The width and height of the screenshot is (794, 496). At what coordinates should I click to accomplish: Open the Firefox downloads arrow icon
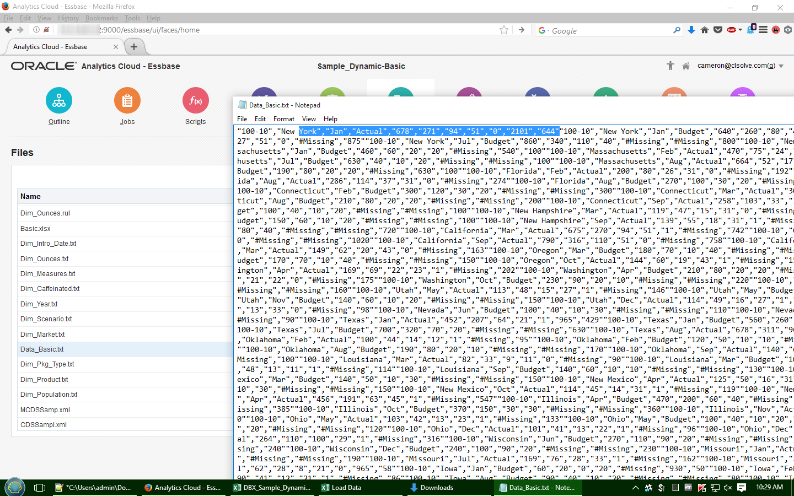coord(691,30)
